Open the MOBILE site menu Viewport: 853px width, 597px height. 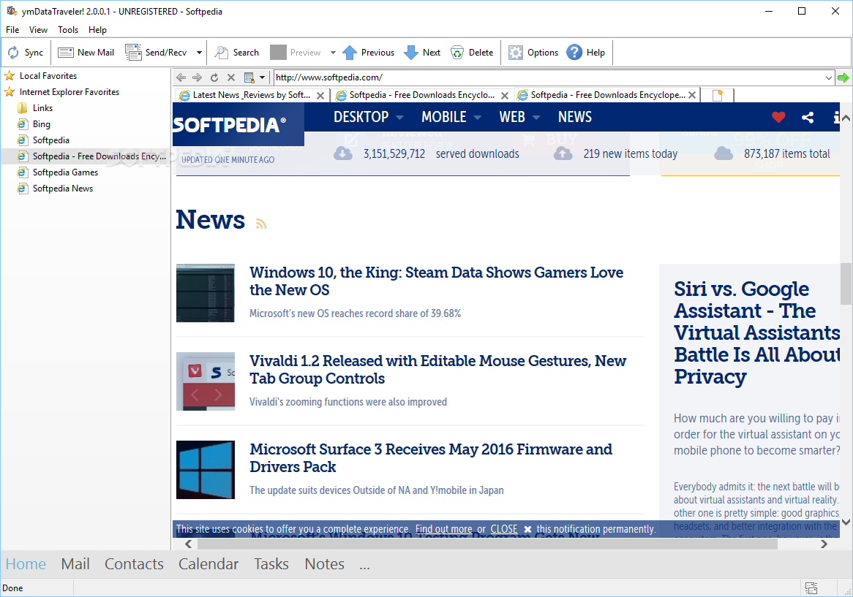pyautogui.click(x=451, y=117)
